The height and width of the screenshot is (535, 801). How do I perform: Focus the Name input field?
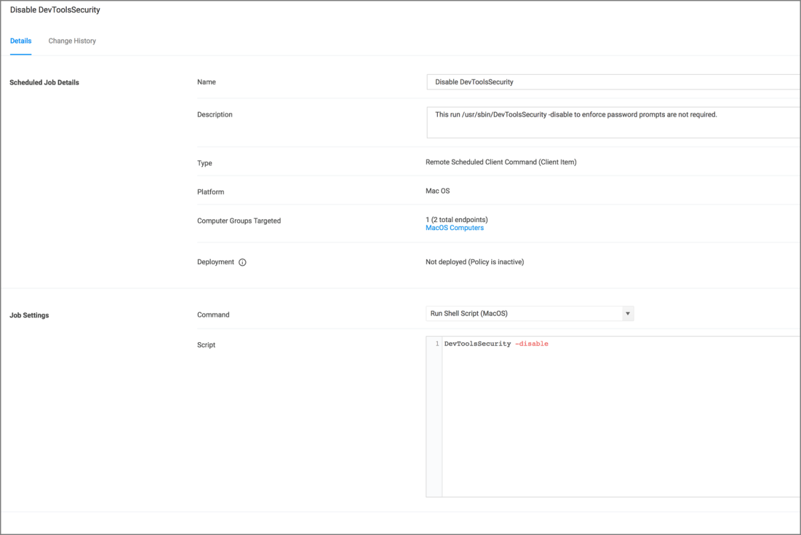(613, 82)
